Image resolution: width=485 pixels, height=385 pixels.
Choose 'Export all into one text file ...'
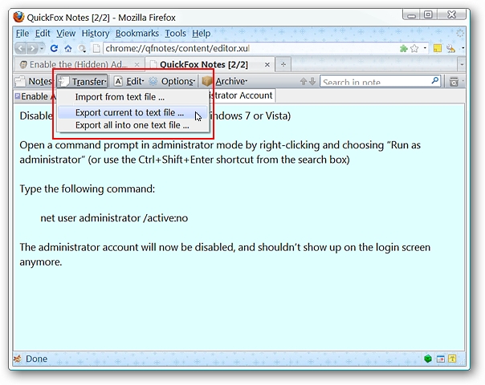tap(133, 125)
